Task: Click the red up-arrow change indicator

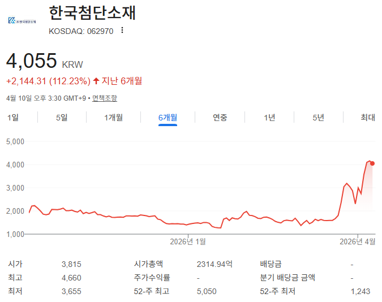Action: [96, 81]
